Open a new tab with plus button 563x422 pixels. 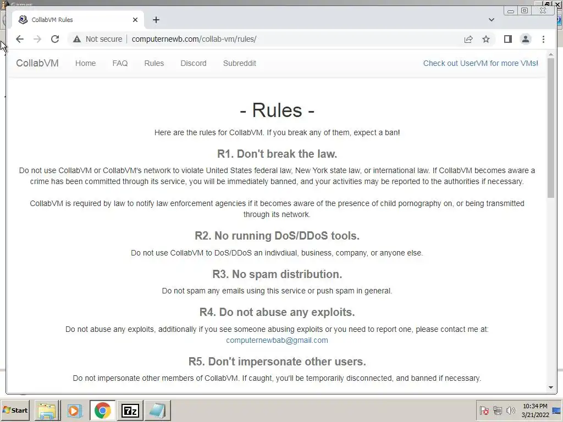tap(156, 20)
